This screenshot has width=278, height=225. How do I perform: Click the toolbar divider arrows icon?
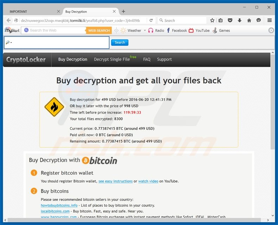pyautogui.click(x=116, y=31)
